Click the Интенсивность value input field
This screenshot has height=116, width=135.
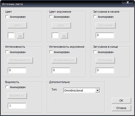coord(17,70)
